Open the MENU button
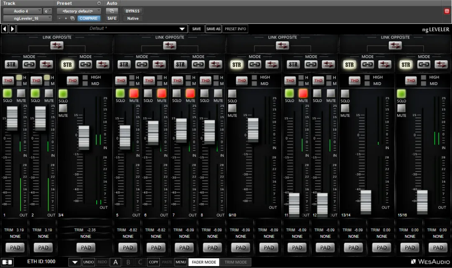Screen dimensions: 452x268 [x=181, y=262]
